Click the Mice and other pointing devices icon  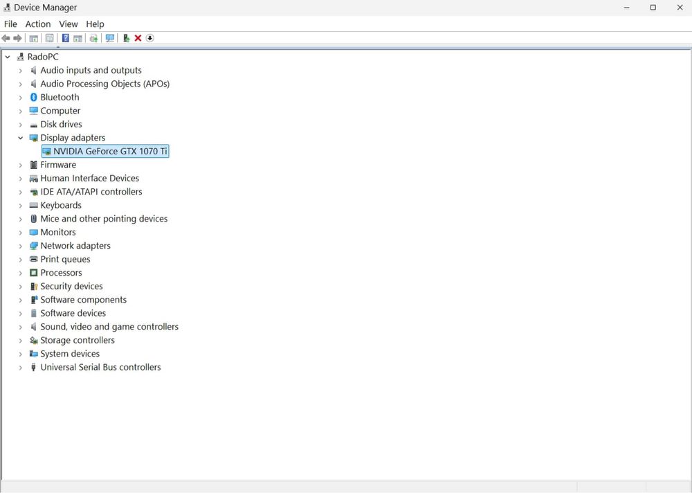point(33,219)
